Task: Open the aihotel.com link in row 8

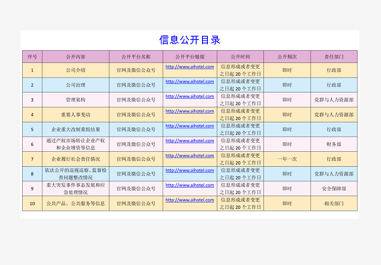Action: pyautogui.click(x=190, y=170)
